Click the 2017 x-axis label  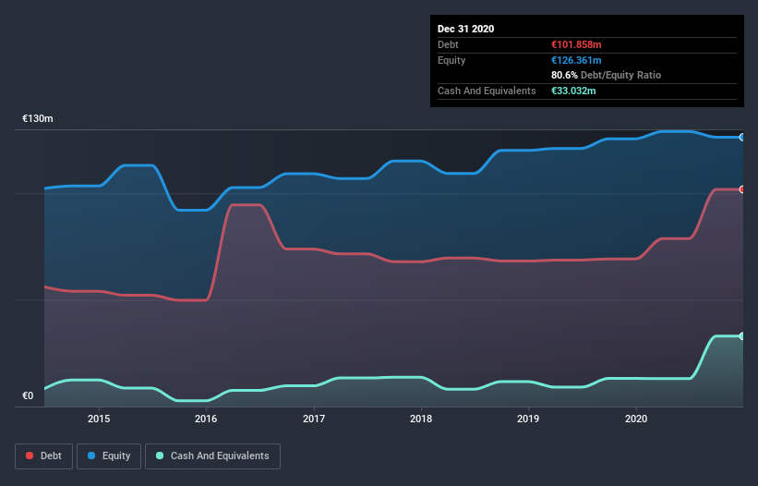314,419
